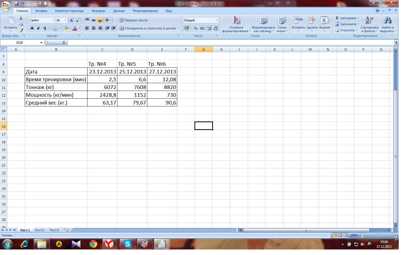
Task: Toggle italic formatting (К)
Action: (38, 28)
